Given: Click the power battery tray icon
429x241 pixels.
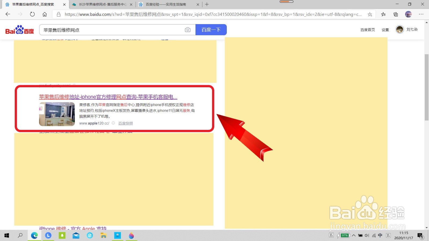Looking at the screenshot, I should (360, 235).
